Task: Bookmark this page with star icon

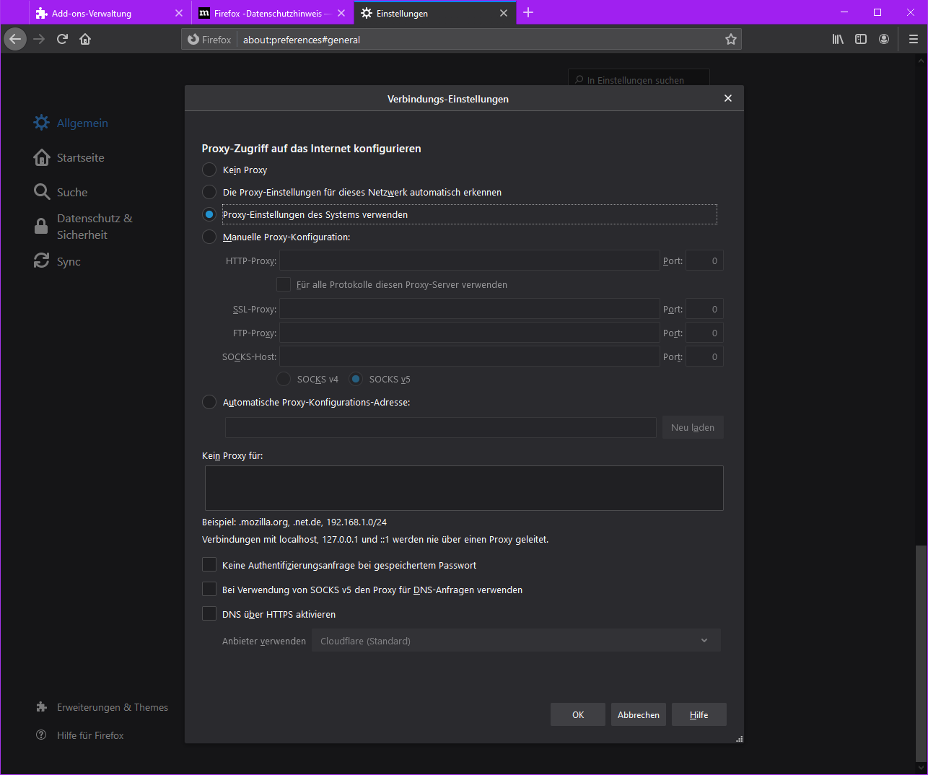Action: 731,40
